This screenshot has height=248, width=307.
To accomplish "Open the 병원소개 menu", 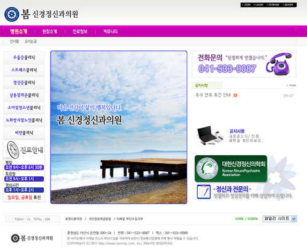I will [18, 31].
